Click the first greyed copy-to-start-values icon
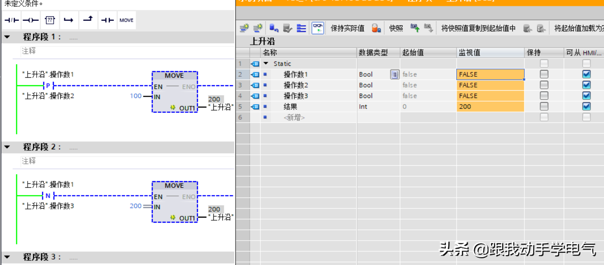The width and height of the screenshot is (604, 265). (x=528, y=28)
